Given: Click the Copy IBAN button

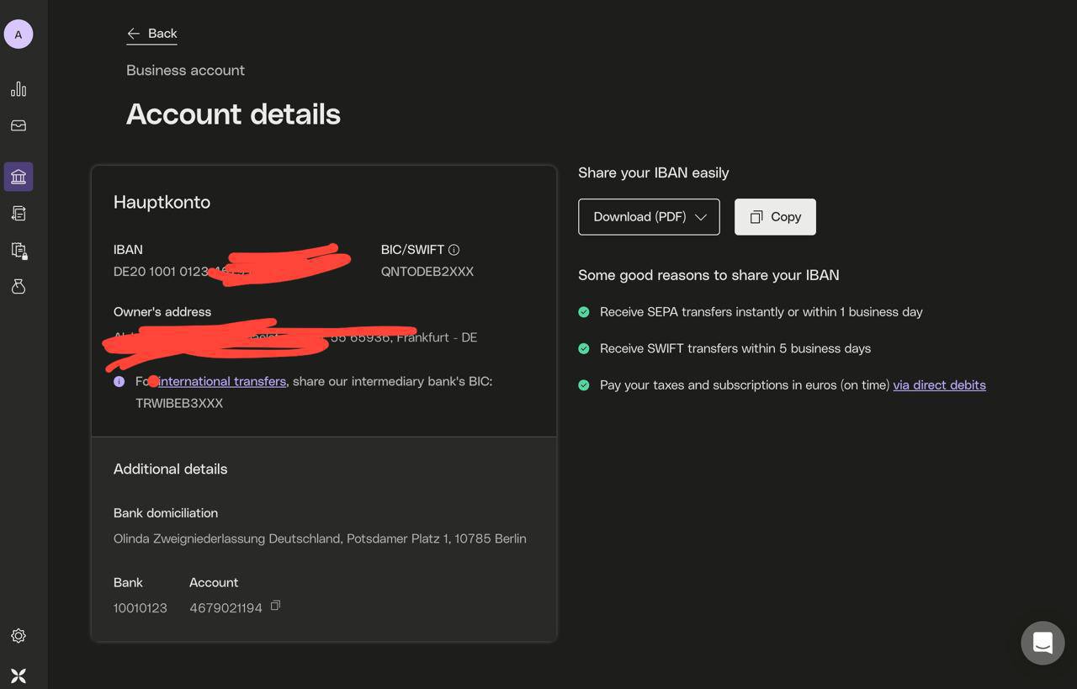Looking at the screenshot, I should pos(775,217).
